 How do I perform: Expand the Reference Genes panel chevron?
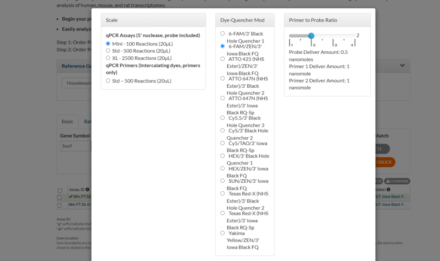pos(402,66)
